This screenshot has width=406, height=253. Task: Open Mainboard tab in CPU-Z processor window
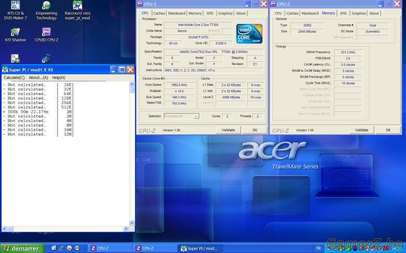pyautogui.click(x=177, y=13)
